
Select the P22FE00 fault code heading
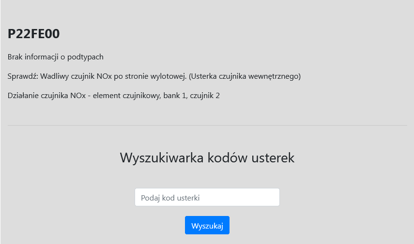[x=33, y=34]
